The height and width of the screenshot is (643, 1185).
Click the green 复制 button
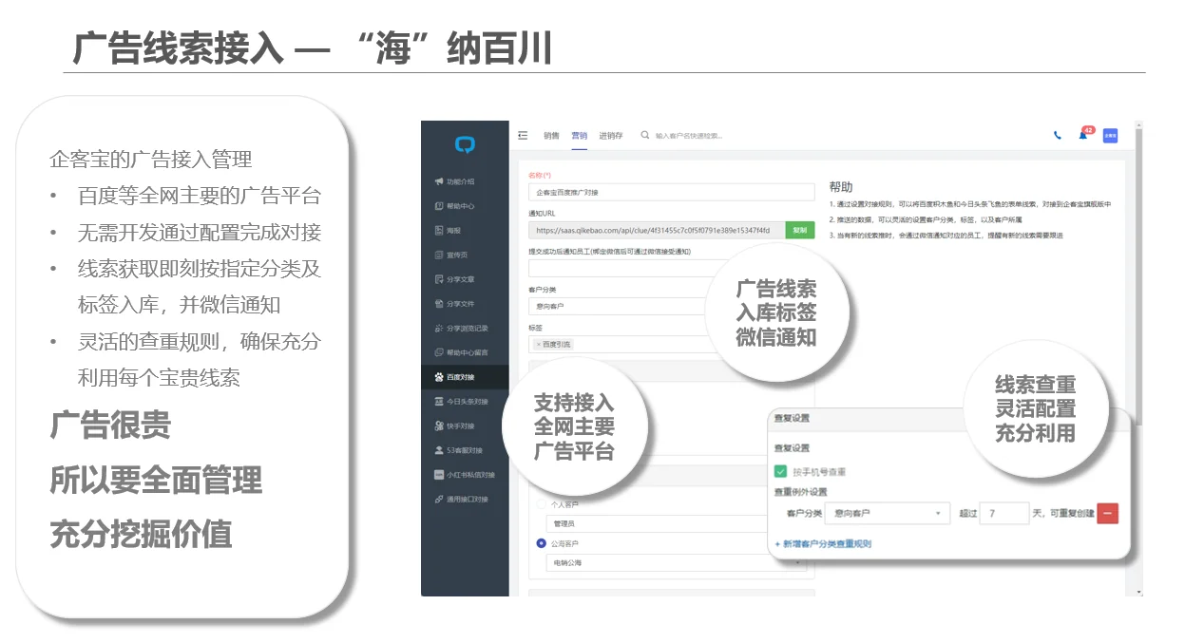pos(799,230)
